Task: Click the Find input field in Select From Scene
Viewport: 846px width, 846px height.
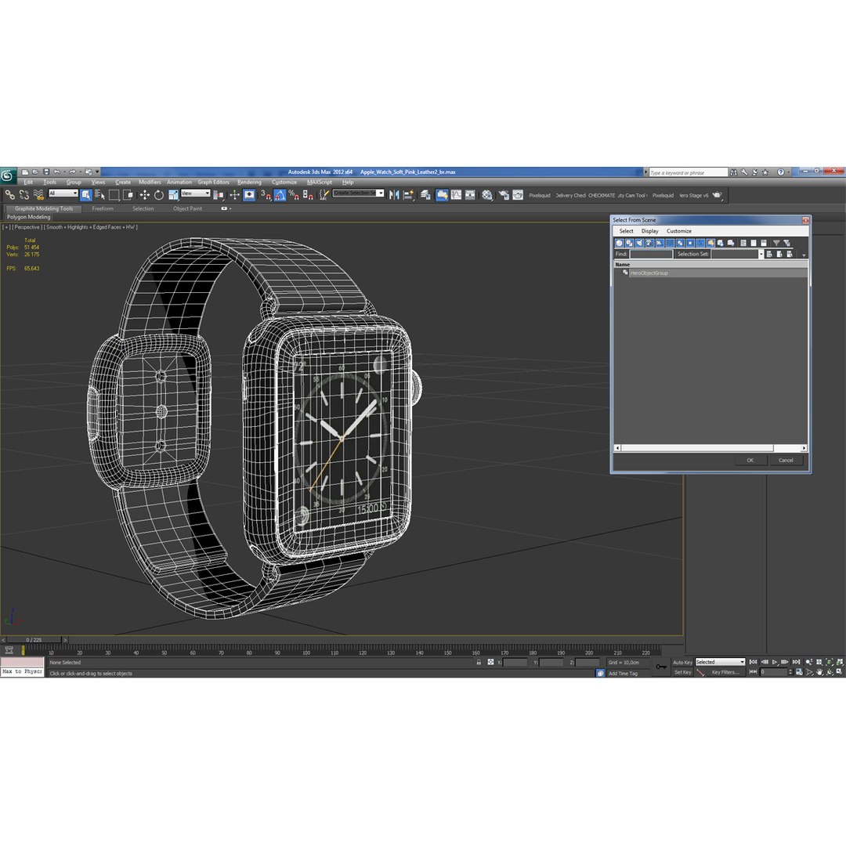Action: coord(651,254)
